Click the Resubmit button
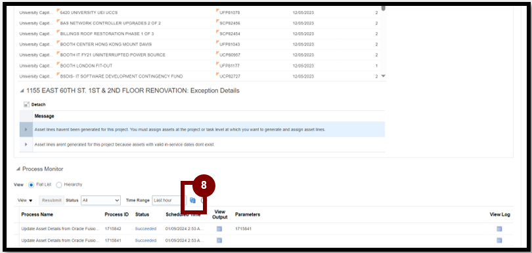Viewport: 532px width, 253px height. click(52, 201)
